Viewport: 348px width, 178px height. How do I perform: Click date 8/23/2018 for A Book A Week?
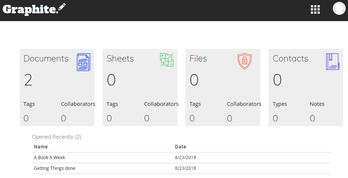[x=185, y=157]
